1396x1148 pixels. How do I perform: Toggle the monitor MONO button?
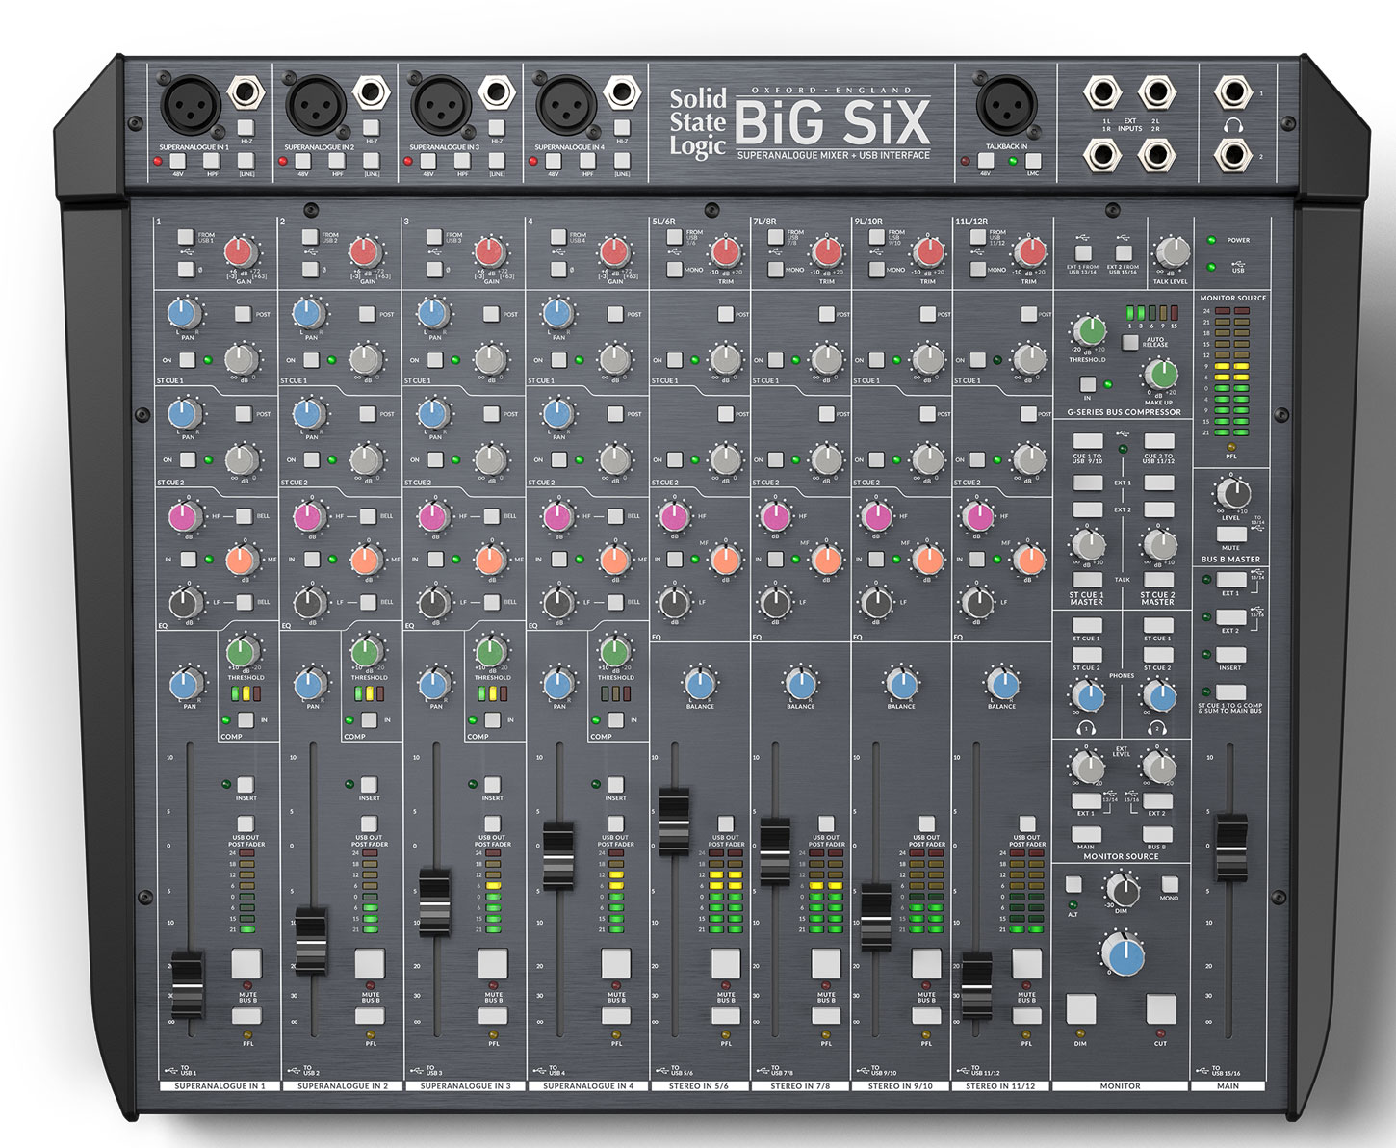(1169, 884)
